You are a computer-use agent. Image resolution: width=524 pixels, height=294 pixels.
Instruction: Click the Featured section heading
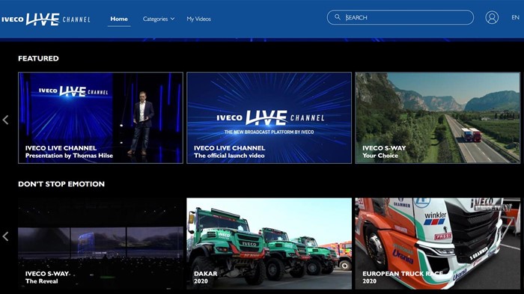coord(38,58)
